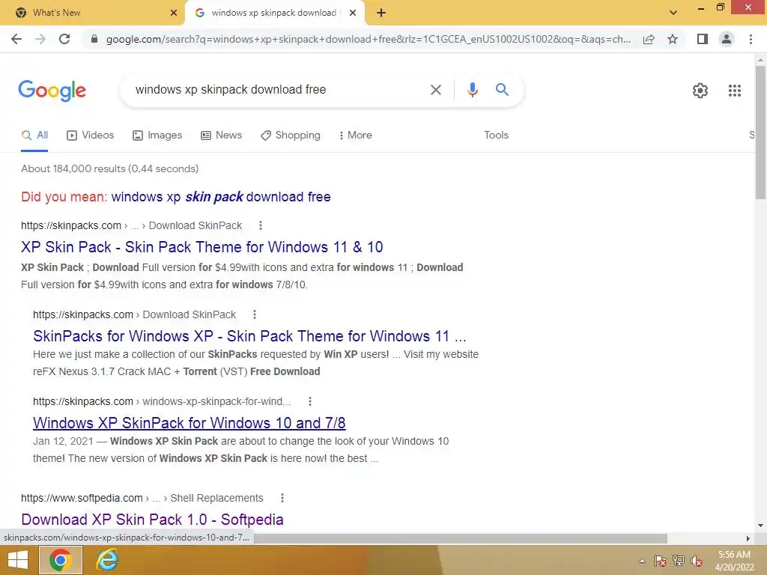Reload the current page
The width and height of the screenshot is (767, 575).
point(64,39)
